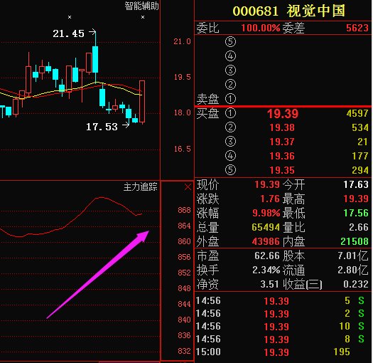Click the 832 indicator axis label
Screen dimensions: 373x363
(184, 351)
